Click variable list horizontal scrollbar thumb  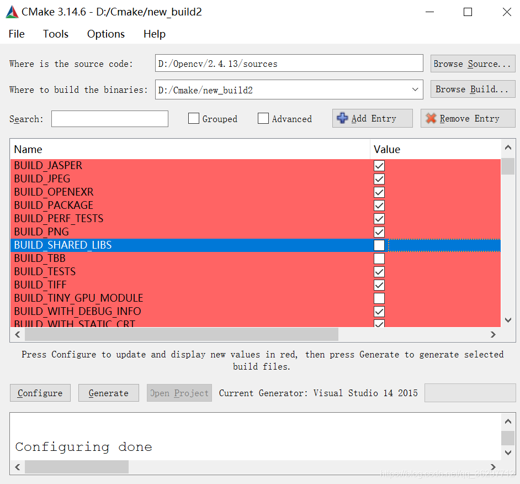coord(182,335)
